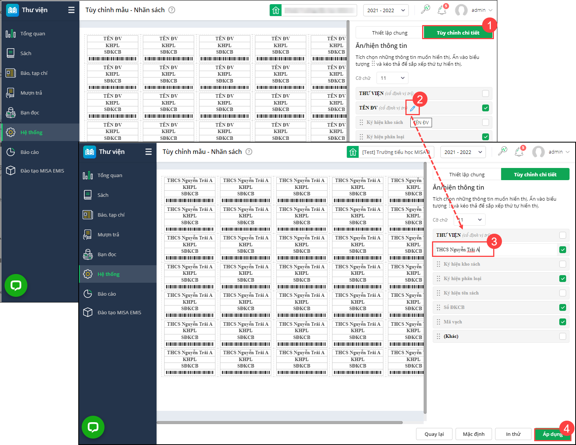Tick the THƯ VIỆN checkbox in front window

tap(563, 235)
